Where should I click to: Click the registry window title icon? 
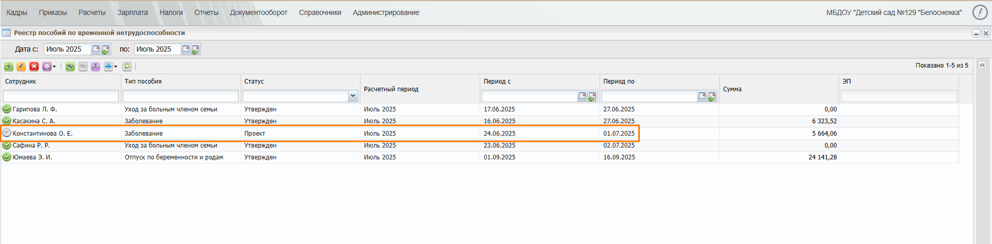click(7, 33)
